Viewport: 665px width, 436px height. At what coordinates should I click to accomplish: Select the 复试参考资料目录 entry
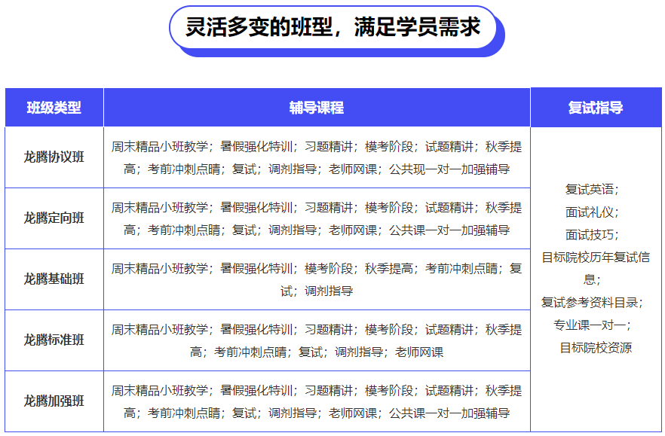(x=595, y=302)
